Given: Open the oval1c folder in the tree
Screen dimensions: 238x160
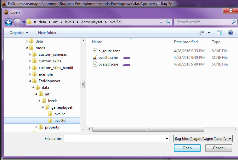Looking at the screenshot, I should click(59, 114).
